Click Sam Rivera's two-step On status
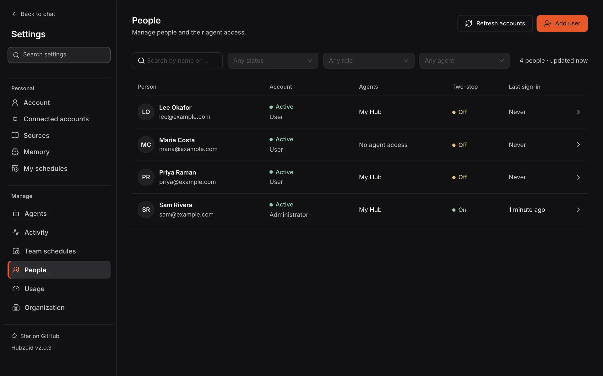Image resolution: width=603 pixels, height=376 pixels. 459,210
